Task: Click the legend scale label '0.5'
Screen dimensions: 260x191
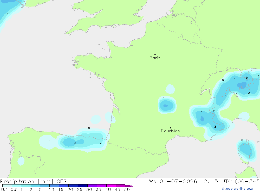Action: point(14,189)
